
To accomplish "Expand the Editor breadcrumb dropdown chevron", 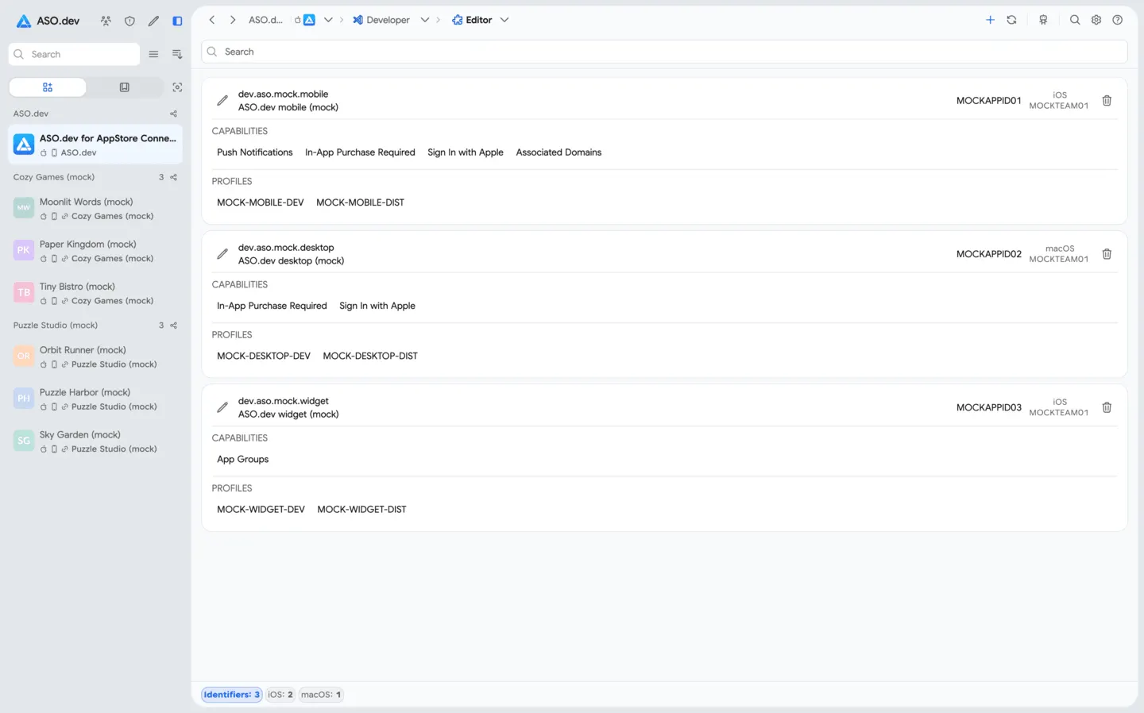I will (x=504, y=20).
